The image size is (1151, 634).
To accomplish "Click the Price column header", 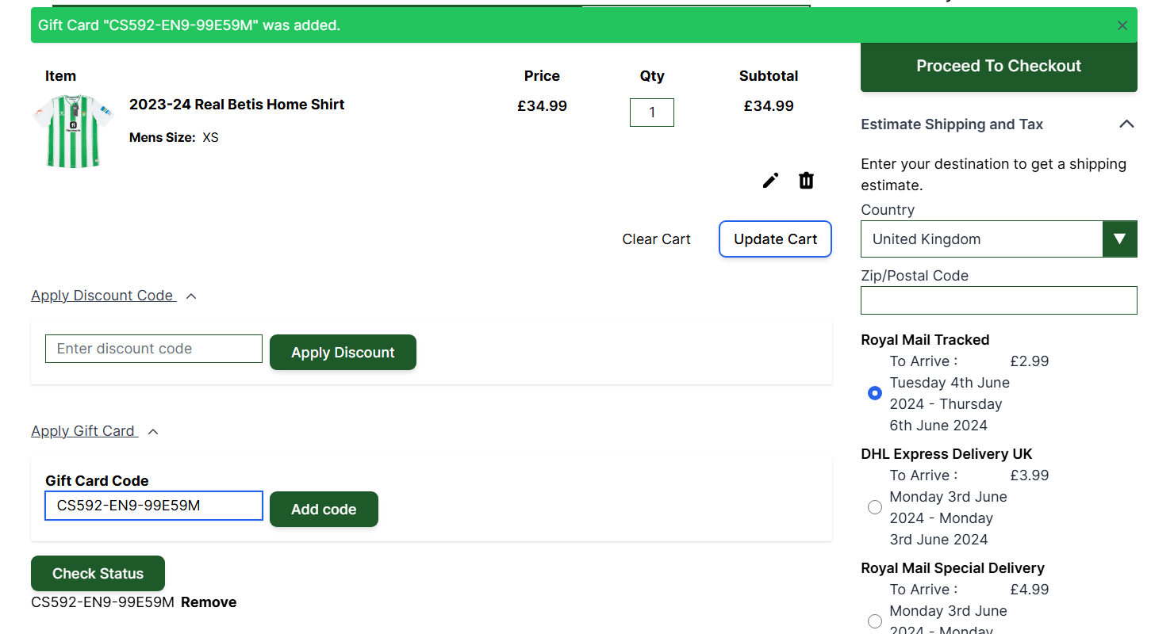I will coord(542,76).
